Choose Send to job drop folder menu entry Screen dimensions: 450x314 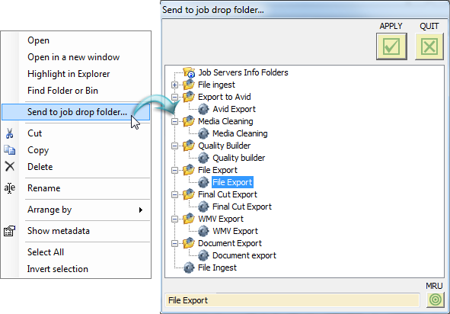pos(76,112)
